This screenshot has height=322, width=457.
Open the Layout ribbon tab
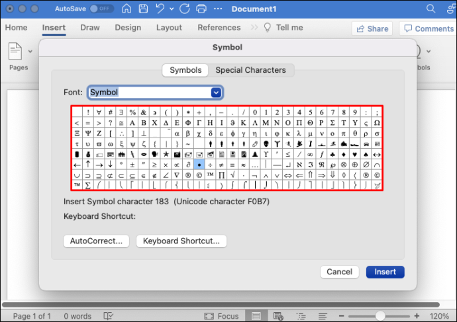[169, 28]
